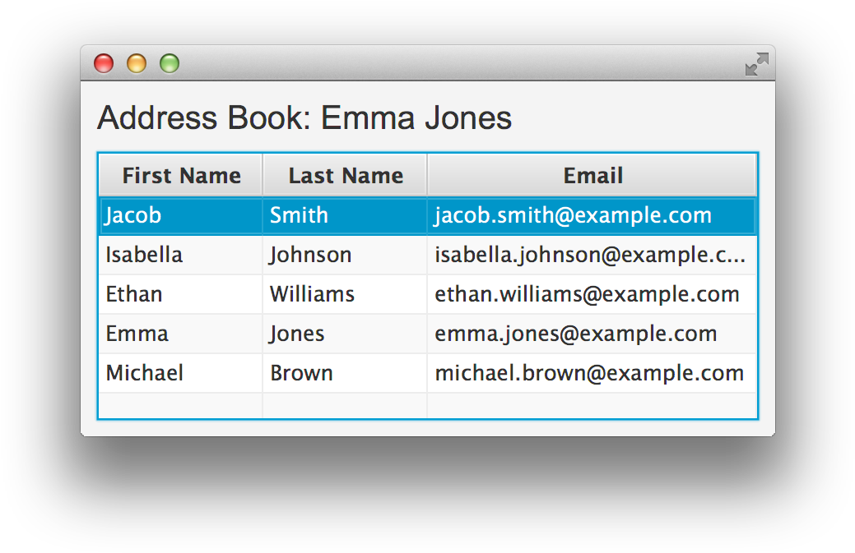Close the Address Book window

point(104,63)
